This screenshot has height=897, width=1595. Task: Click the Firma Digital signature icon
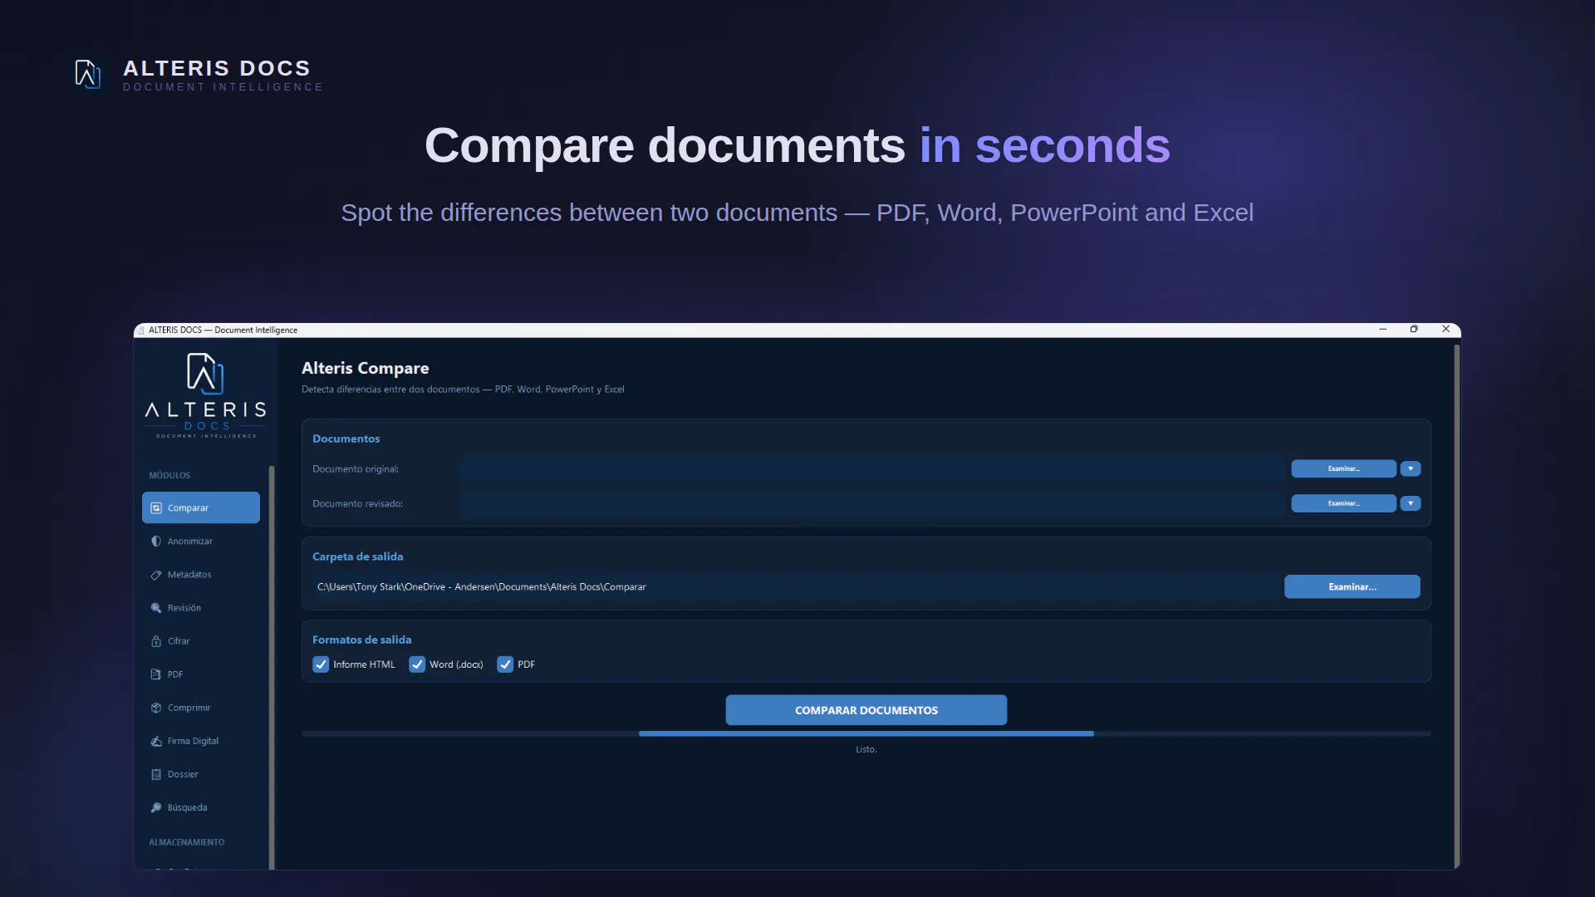point(156,741)
